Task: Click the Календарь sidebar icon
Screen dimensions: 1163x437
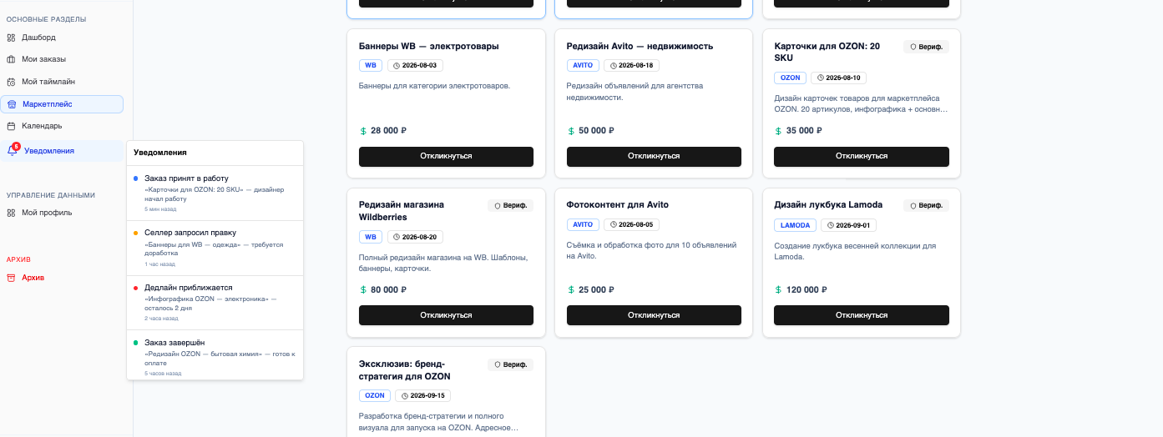Action: tap(11, 126)
